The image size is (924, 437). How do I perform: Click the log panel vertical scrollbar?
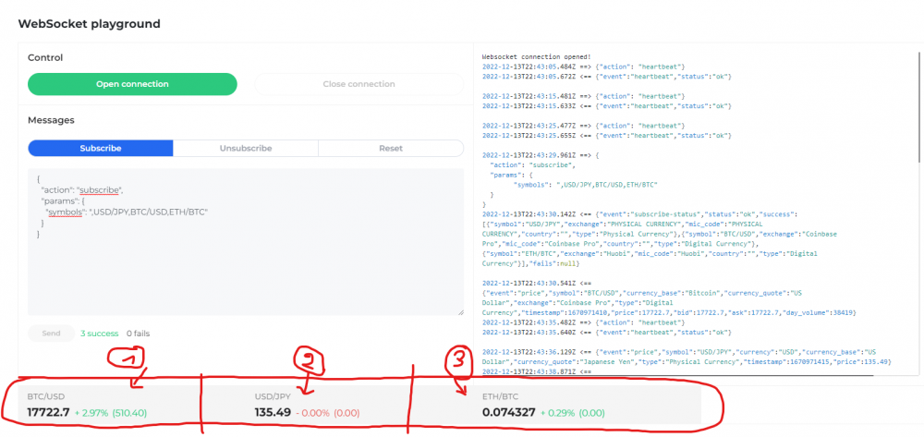click(x=918, y=106)
